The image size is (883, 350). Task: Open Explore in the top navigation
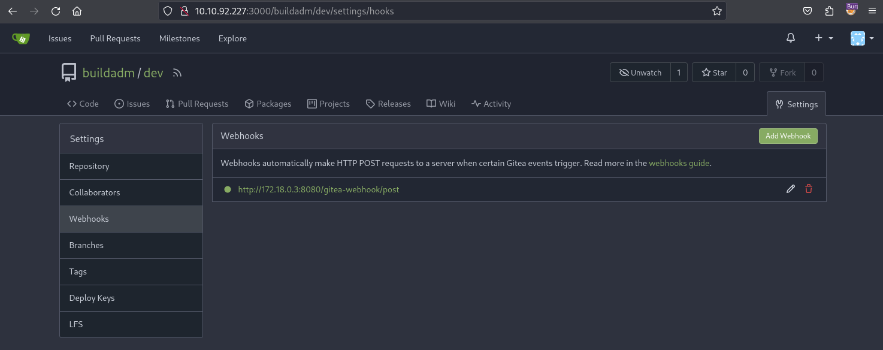pos(232,38)
